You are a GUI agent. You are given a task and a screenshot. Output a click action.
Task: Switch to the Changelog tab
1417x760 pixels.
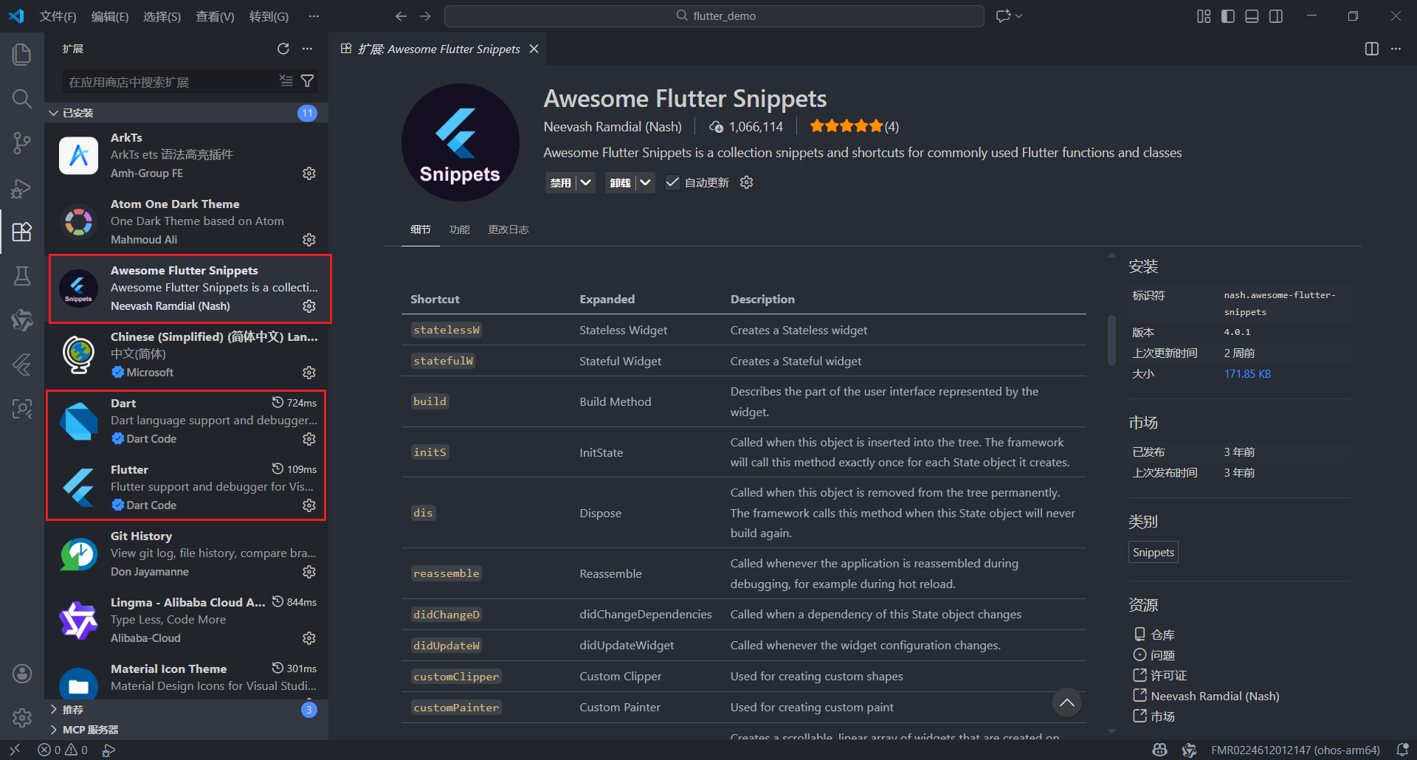[x=508, y=229]
